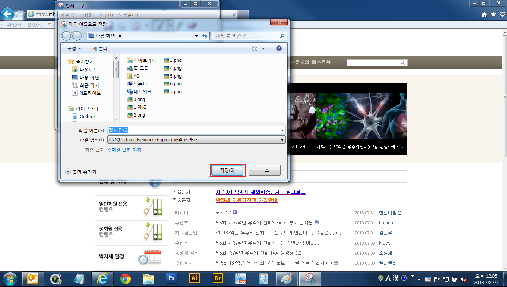Expand the 파일 이름 filename dropdown arrow

282,130
